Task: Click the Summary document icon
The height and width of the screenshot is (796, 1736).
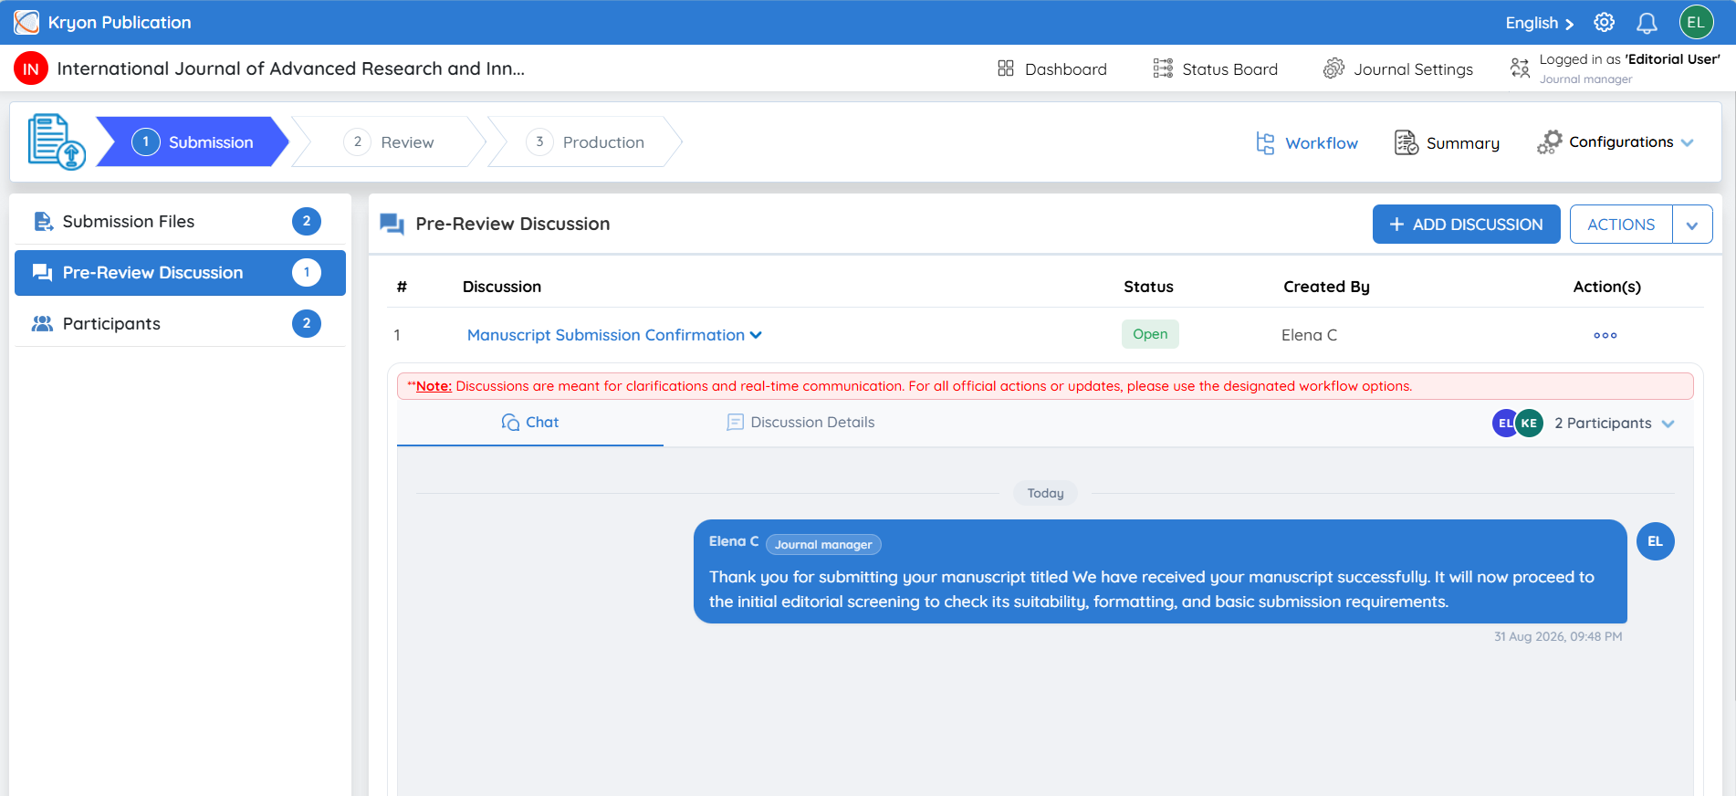Action: pyautogui.click(x=1407, y=142)
